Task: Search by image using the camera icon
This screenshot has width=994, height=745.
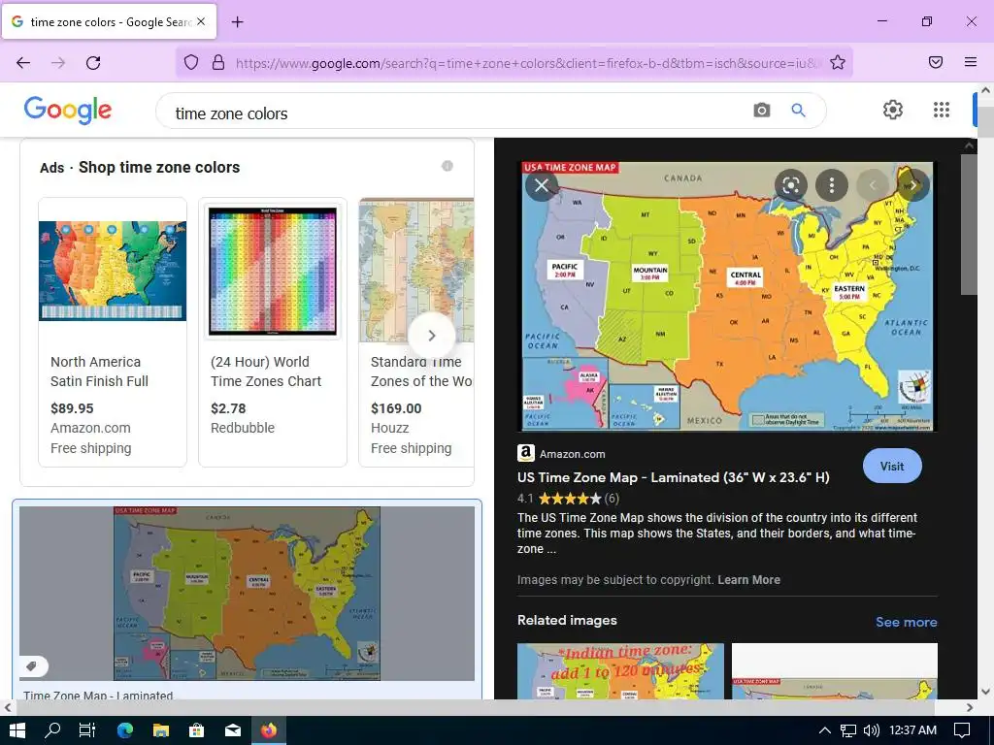Action: pos(762,111)
